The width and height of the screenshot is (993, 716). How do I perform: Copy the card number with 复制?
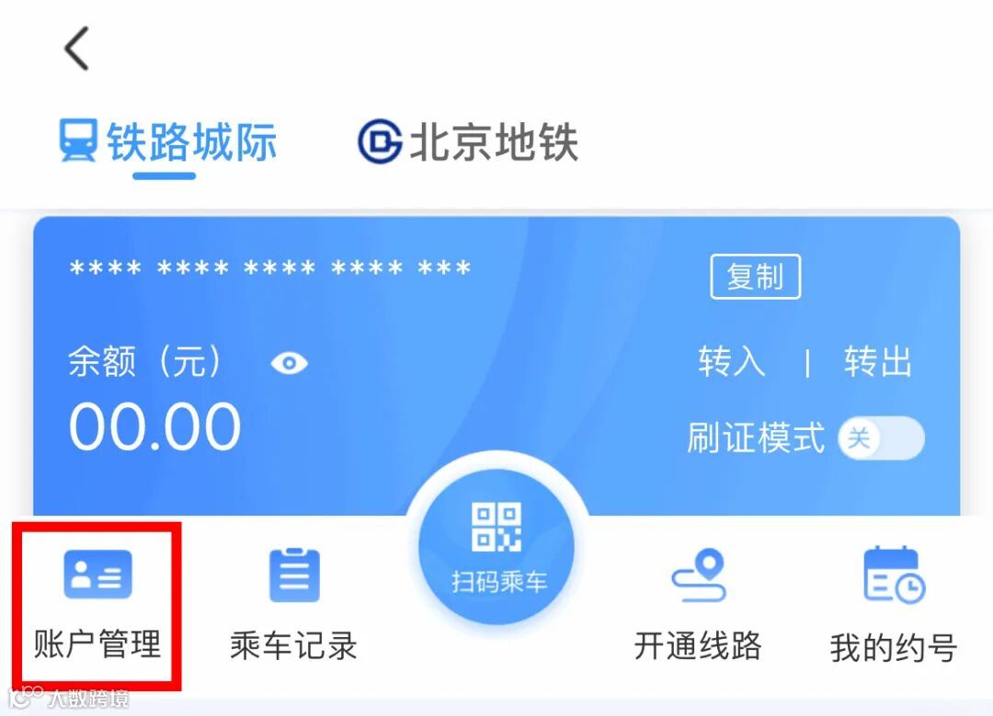(756, 277)
